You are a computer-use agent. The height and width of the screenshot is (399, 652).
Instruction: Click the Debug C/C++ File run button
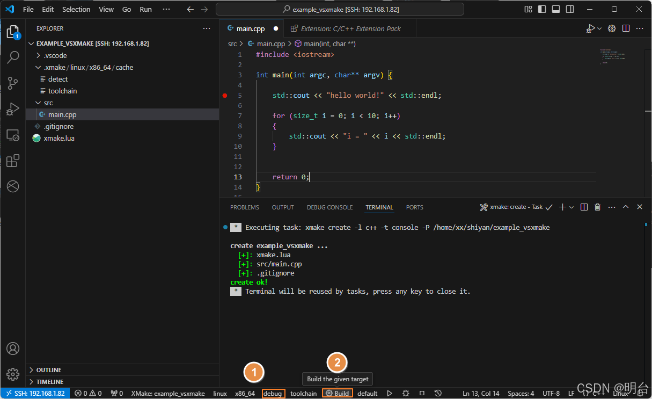point(590,28)
